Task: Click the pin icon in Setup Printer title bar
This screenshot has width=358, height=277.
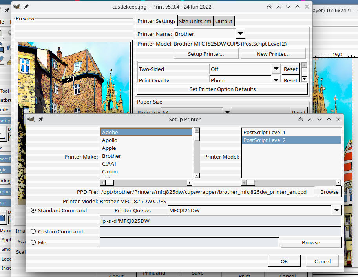Action: click(41, 119)
